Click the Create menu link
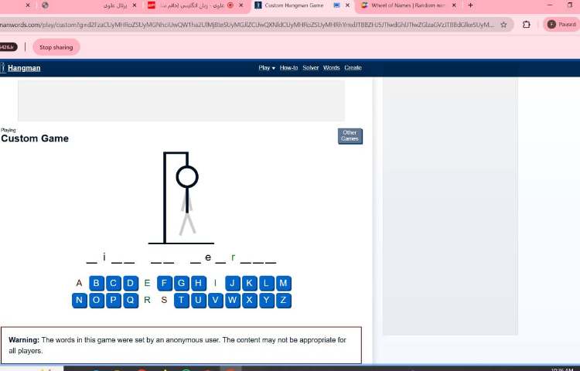This screenshot has width=580, height=371. 353,68
